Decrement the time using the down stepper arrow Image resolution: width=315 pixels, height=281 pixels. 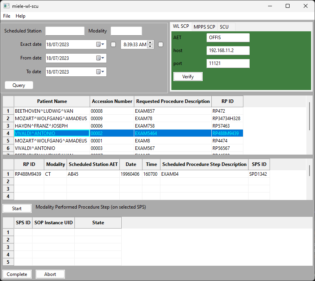tap(150, 47)
